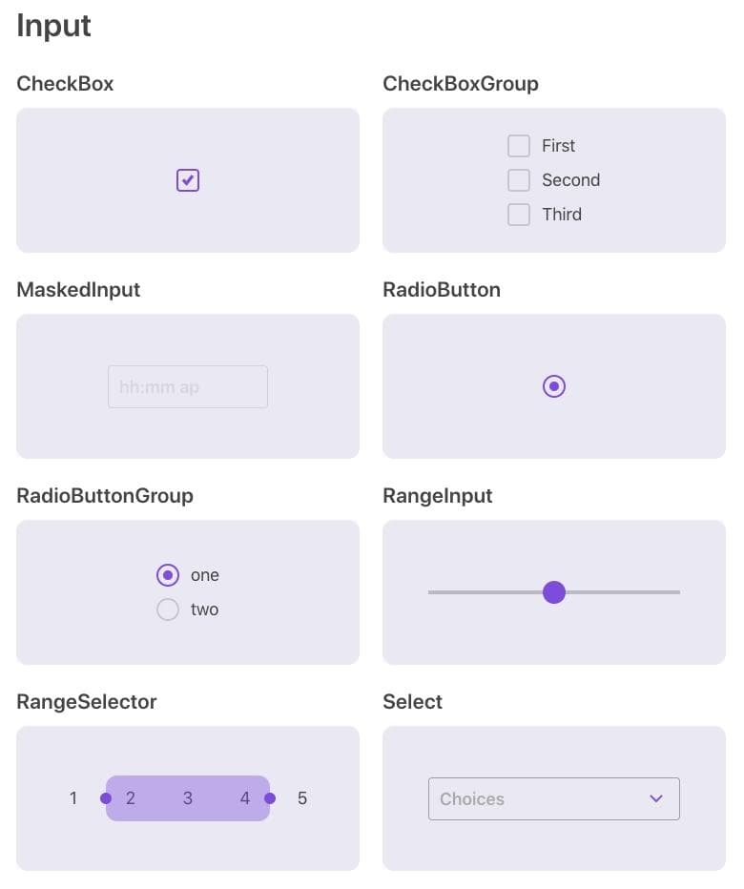The width and height of the screenshot is (744, 889).
Task: Select radio option two
Action: pos(168,610)
